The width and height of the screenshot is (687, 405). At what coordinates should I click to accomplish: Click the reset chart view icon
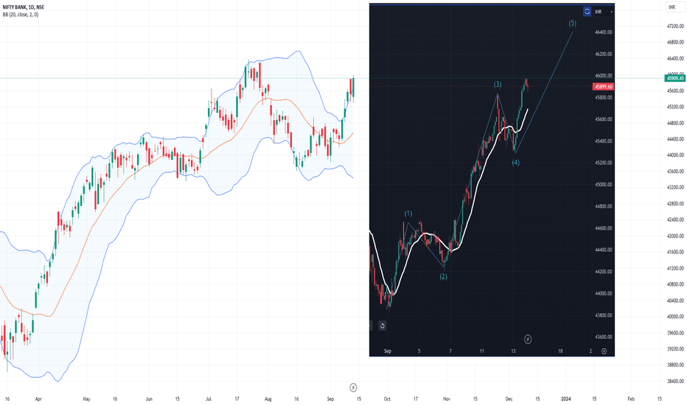pyautogui.click(x=382, y=325)
